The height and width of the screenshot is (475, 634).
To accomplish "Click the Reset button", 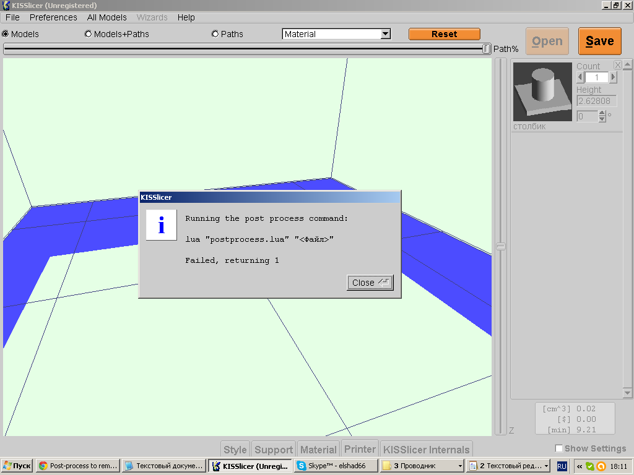I will (x=445, y=34).
